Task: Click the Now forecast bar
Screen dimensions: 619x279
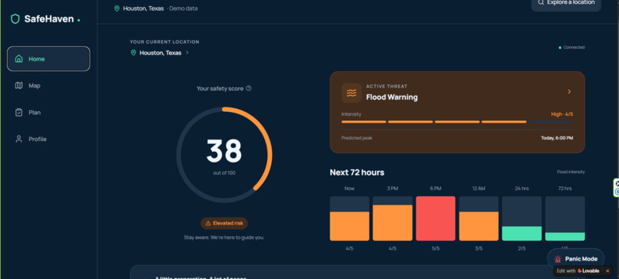Action: (349, 218)
